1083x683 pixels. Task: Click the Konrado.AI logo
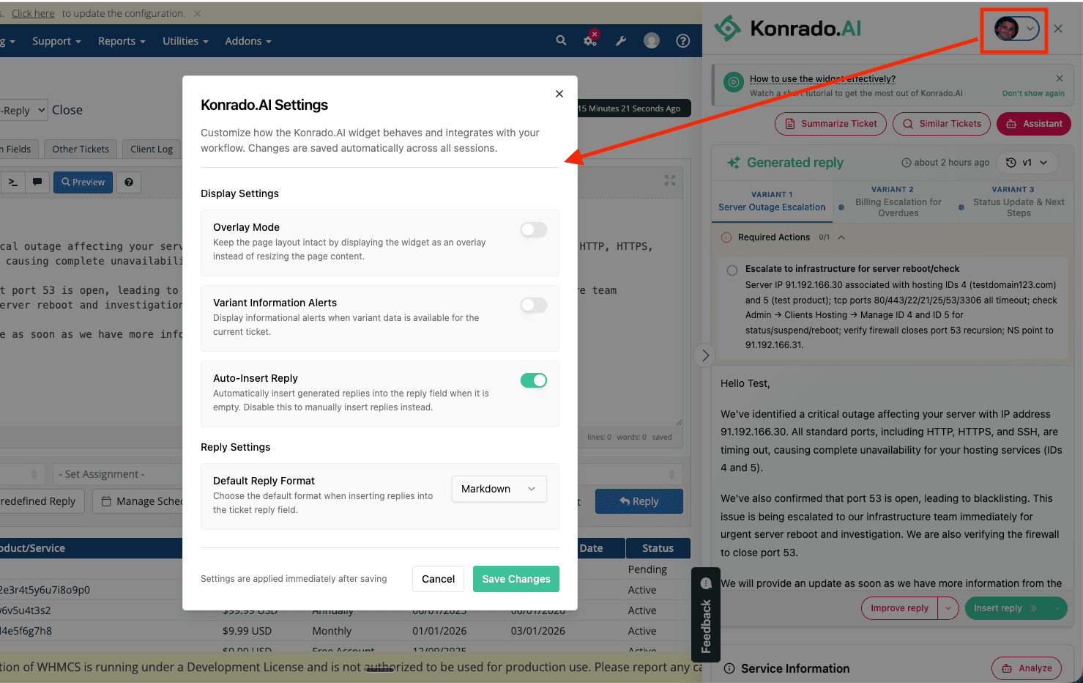(x=788, y=29)
